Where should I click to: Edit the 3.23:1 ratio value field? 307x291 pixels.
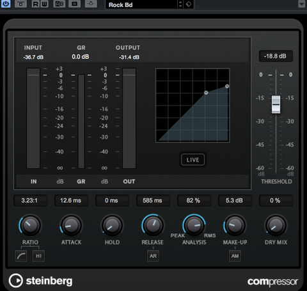tap(30, 200)
